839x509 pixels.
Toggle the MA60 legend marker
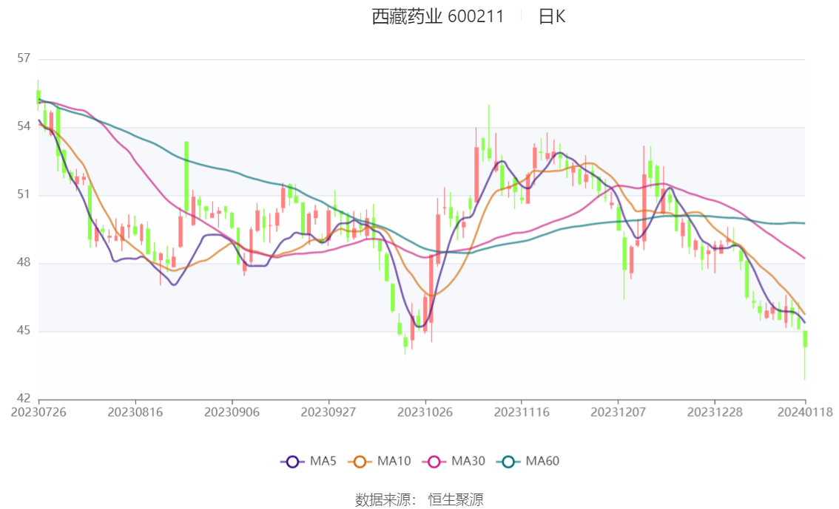coord(508,462)
